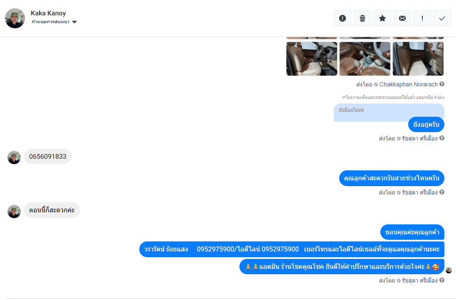This screenshot has height=300, width=456.
Task: Open Kaka Kanoy name link
Action: tap(48, 13)
